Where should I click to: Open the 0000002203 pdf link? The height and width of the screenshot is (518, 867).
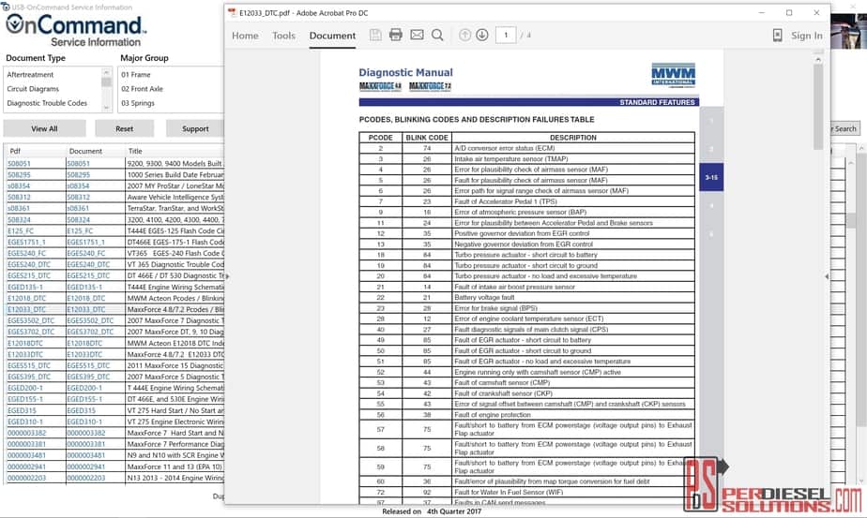click(26, 478)
